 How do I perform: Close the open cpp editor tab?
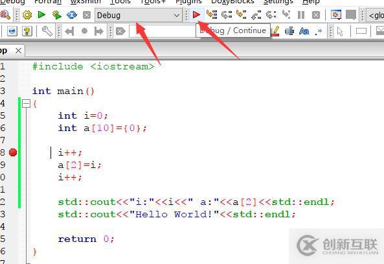coord(18,51)
